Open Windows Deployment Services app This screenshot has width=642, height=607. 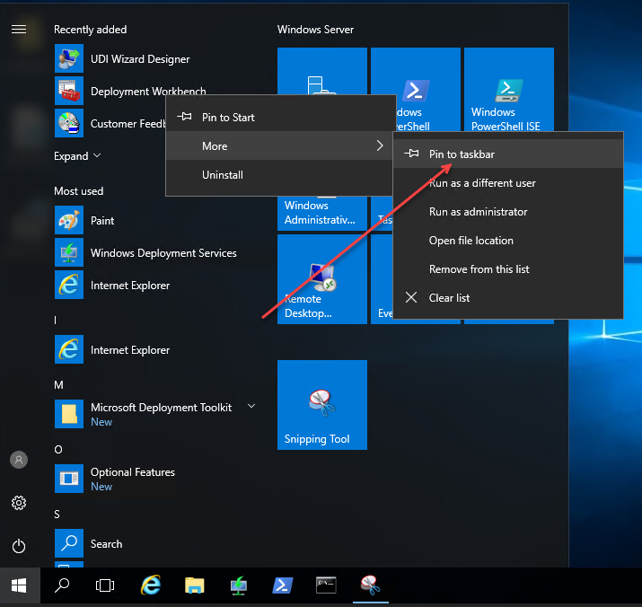163,253
